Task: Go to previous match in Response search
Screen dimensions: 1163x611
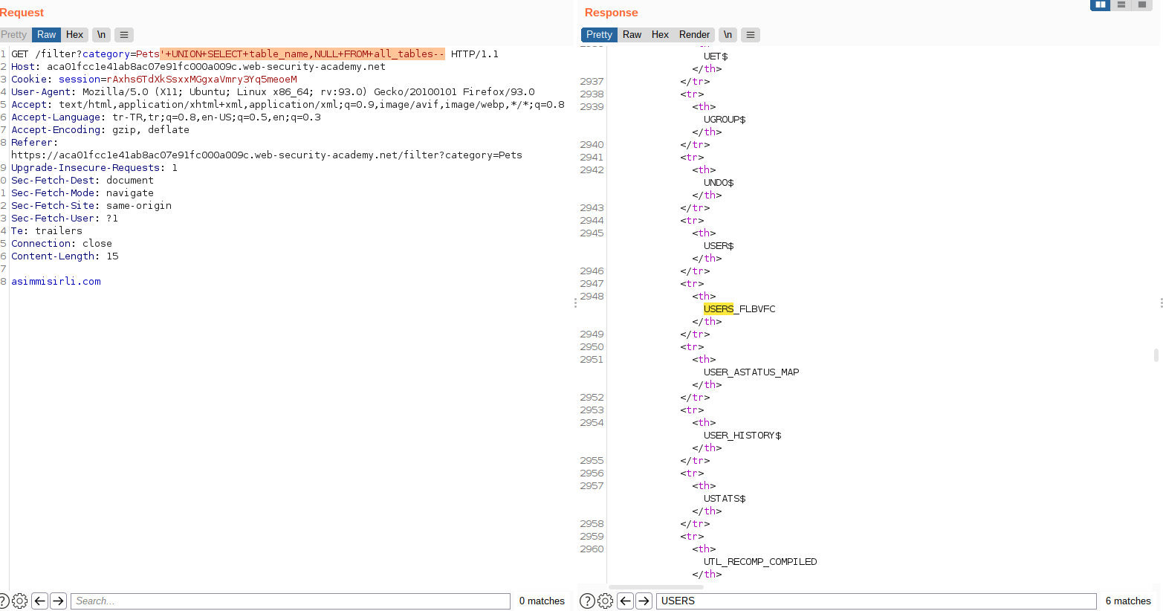Action: (626, 601)
